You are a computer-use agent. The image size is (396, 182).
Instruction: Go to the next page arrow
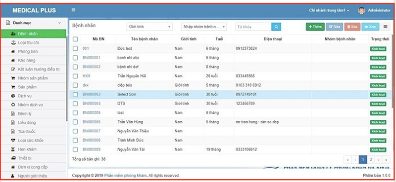(x=378, y=160)
